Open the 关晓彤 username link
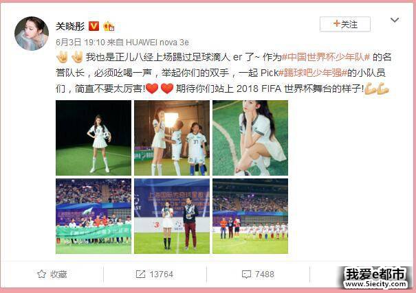416x293 pixels. point(70,26)
